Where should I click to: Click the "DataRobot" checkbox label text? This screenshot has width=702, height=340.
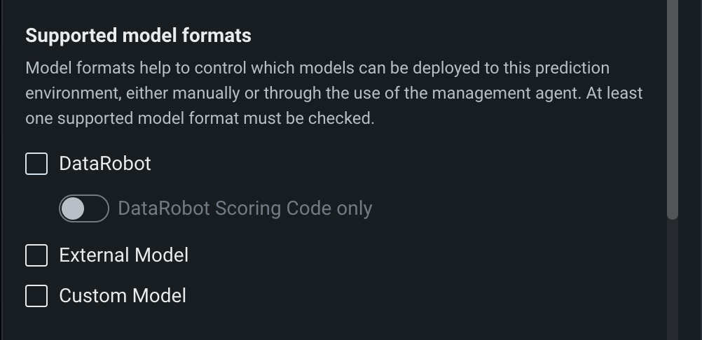[x=105, y=164]
